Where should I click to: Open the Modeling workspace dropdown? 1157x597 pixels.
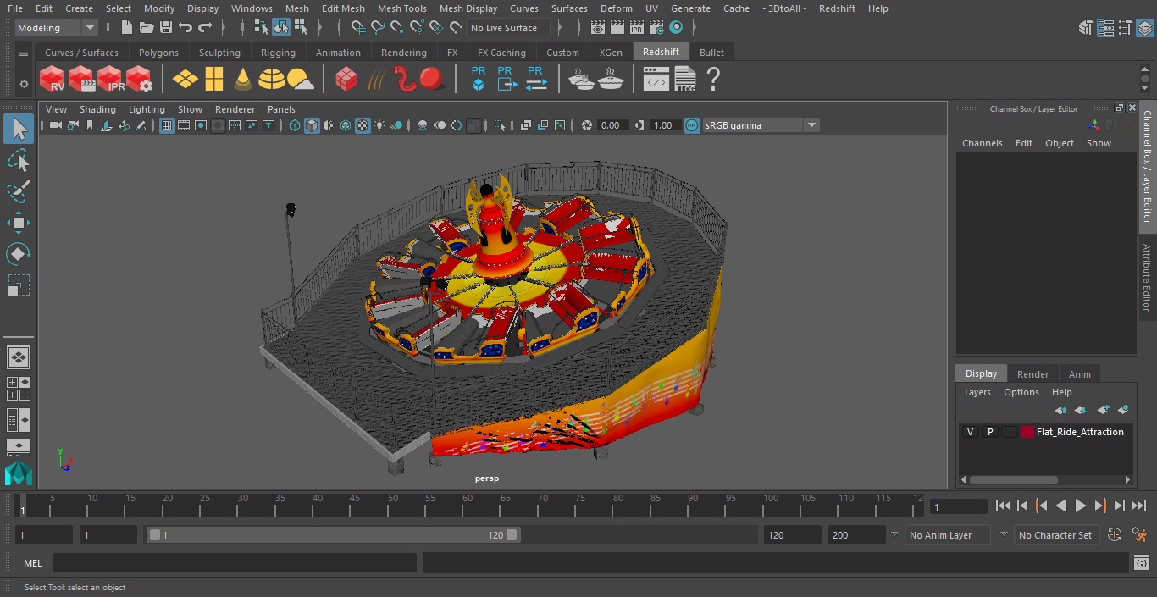click(x=57, y=28)
